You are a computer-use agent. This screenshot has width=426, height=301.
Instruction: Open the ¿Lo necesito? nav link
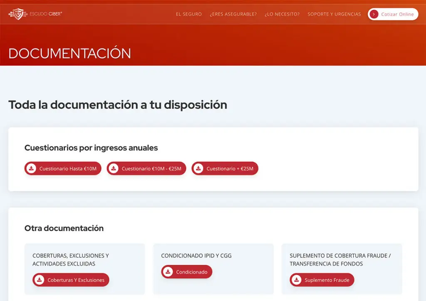[282, 14]
